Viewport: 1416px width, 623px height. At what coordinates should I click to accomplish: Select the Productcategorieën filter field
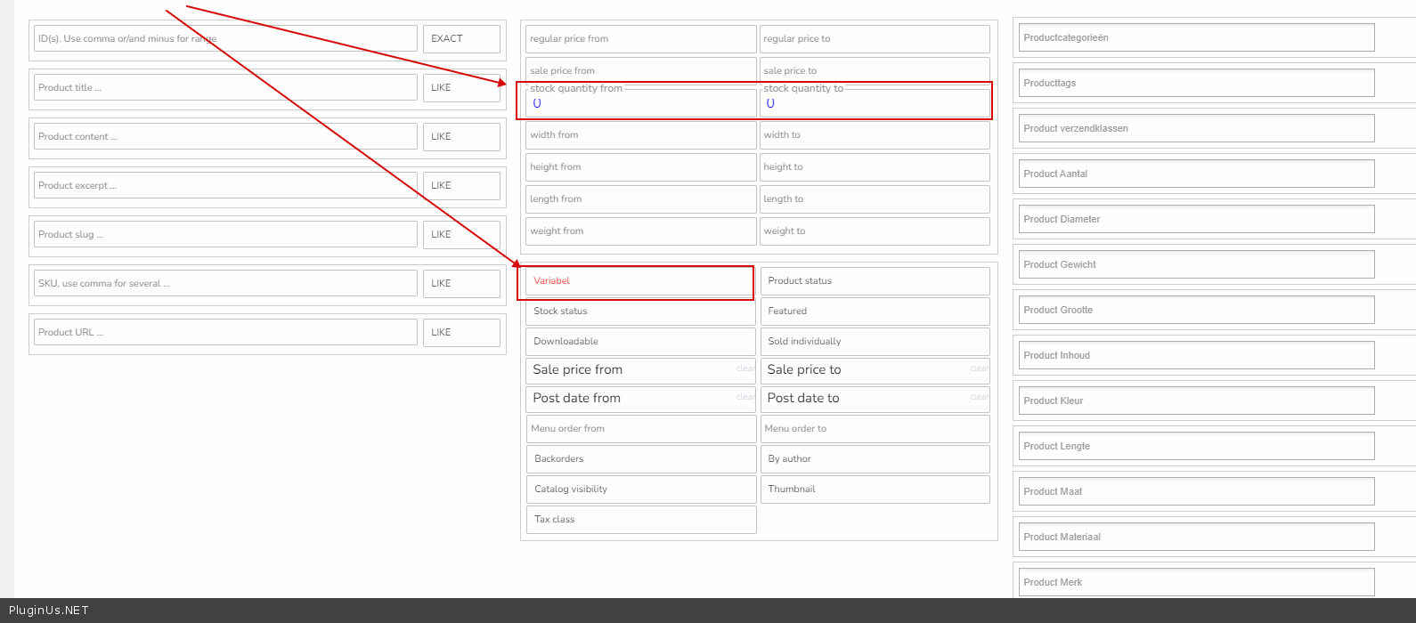click(1195, 38)
